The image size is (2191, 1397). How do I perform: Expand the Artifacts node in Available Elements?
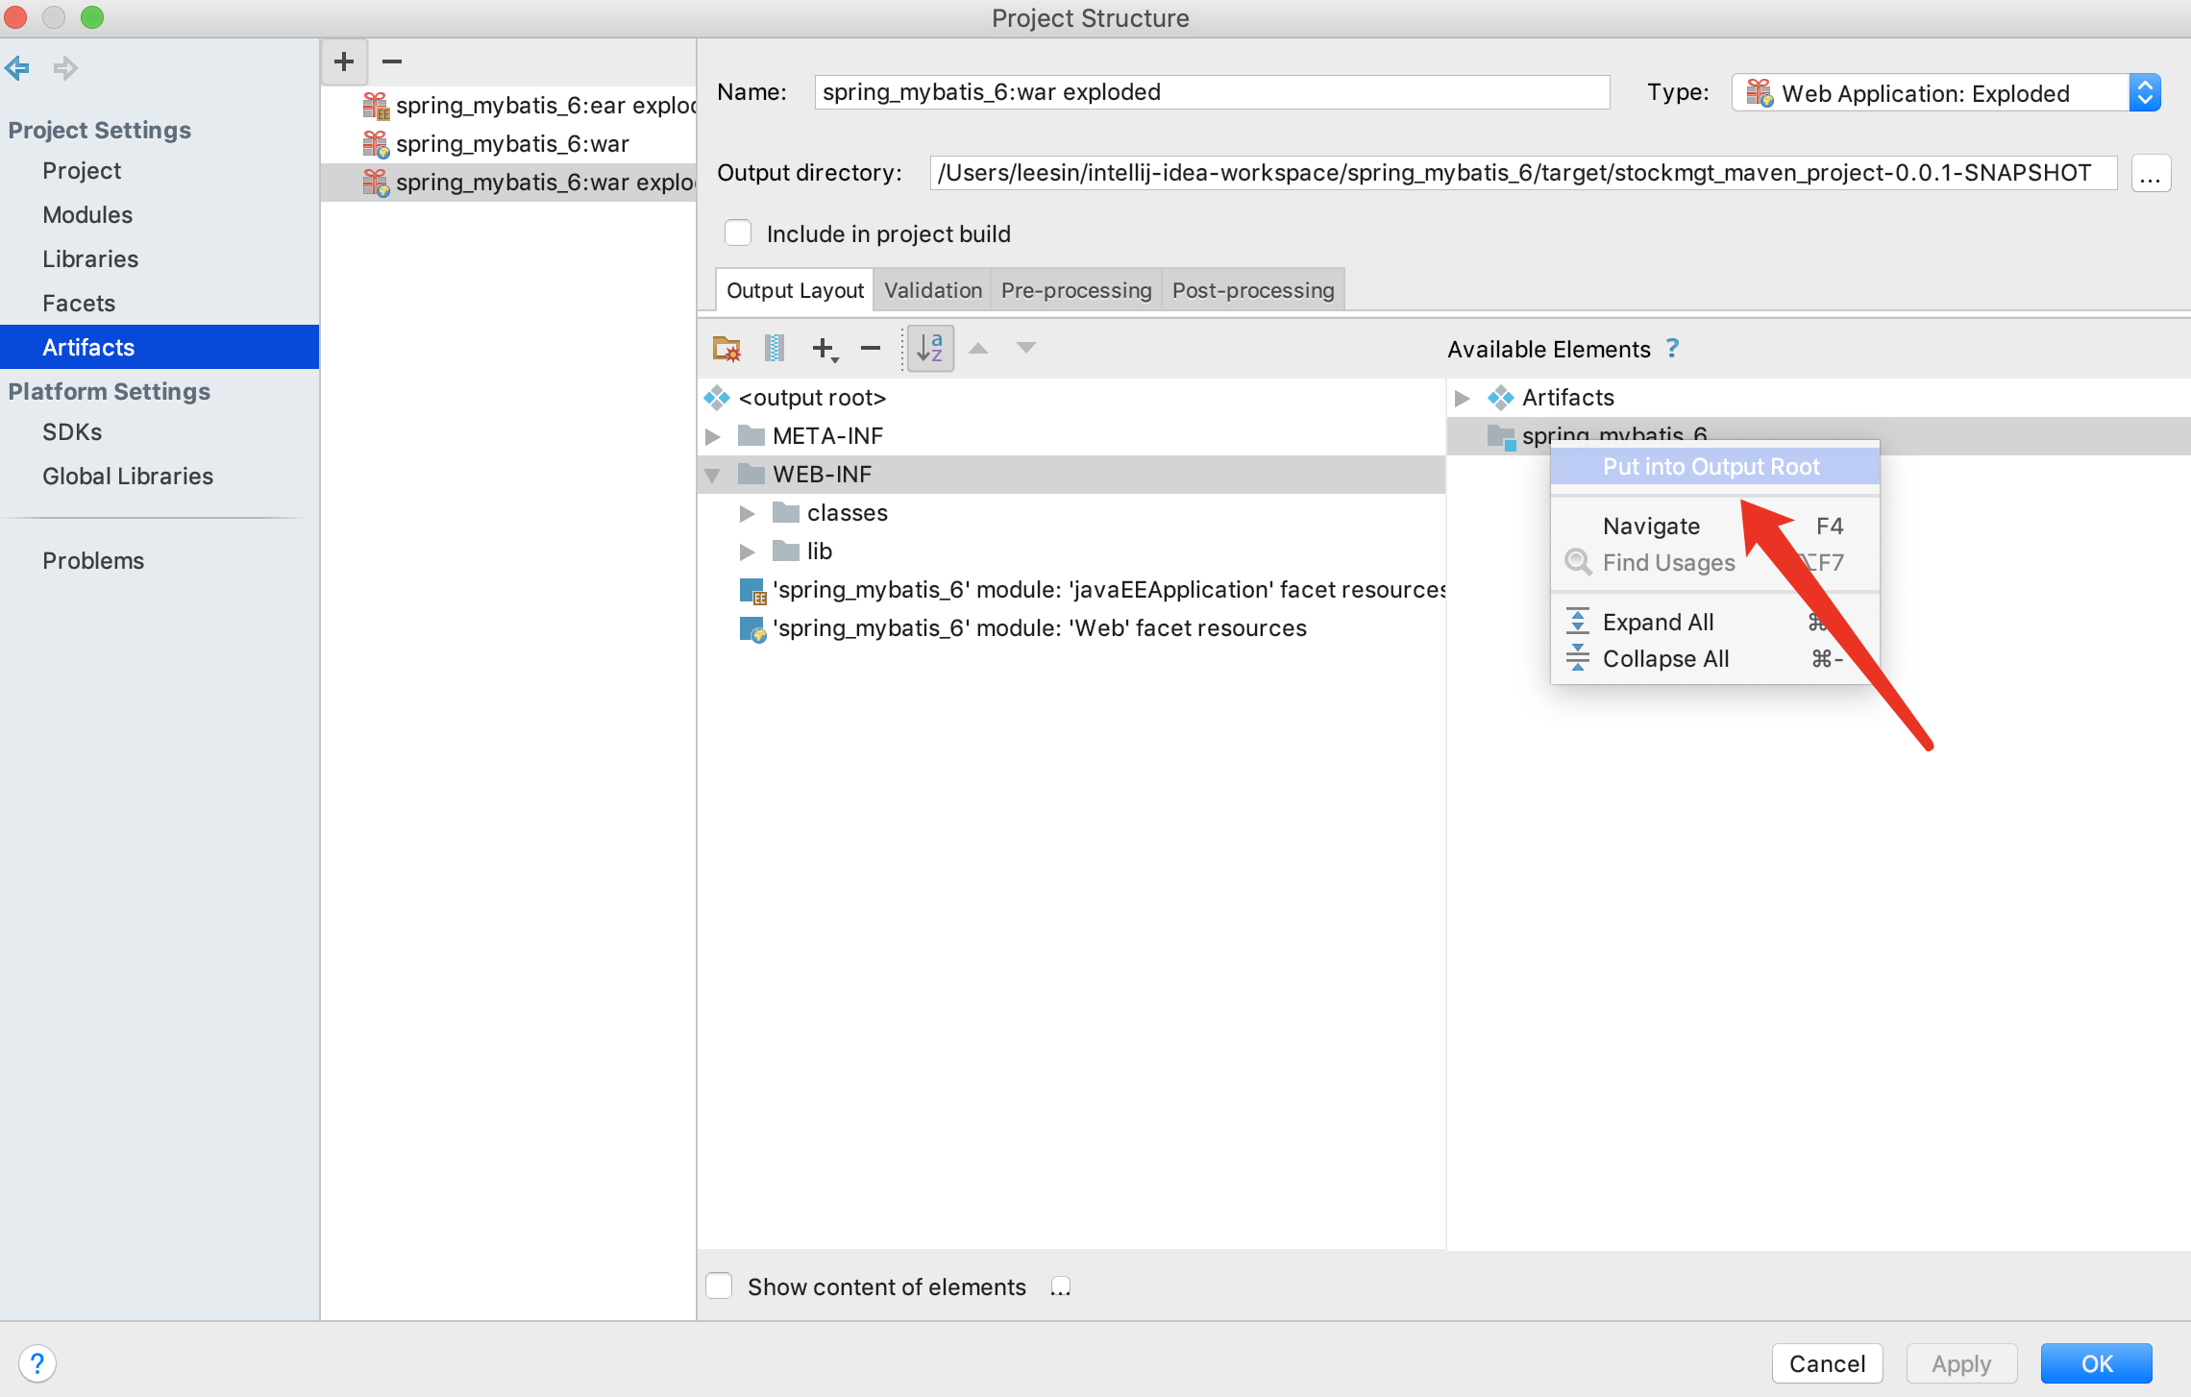pyautogui.click(x=1463, y=398)
